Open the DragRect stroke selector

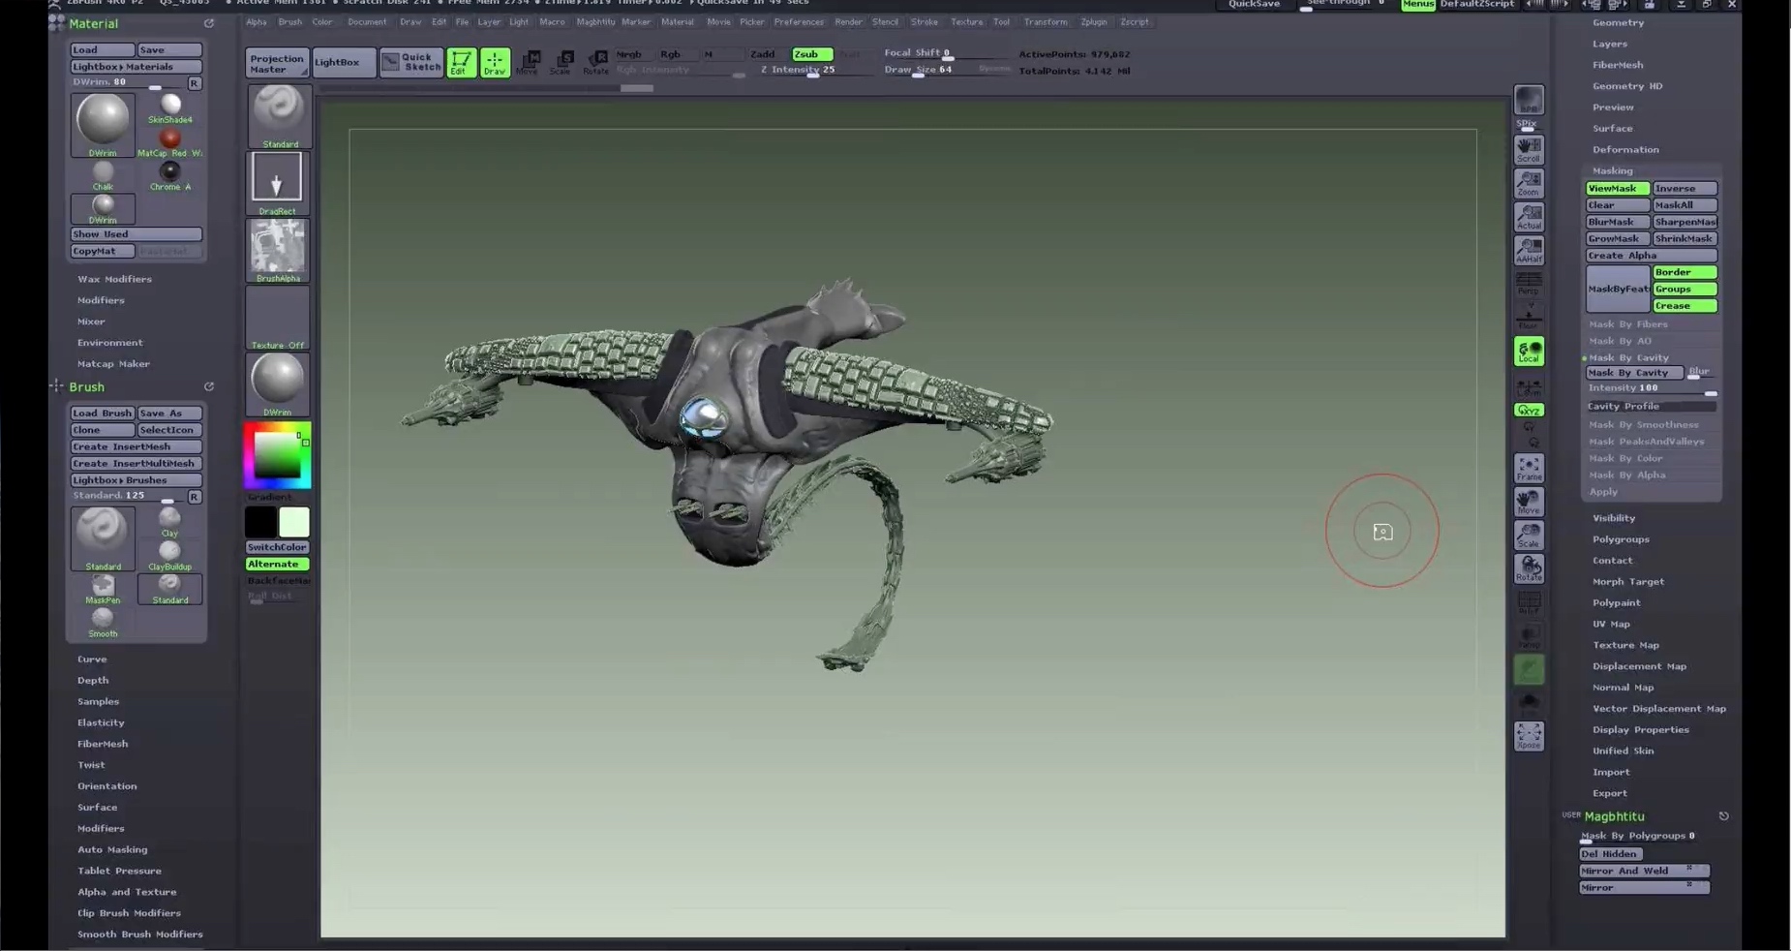tap(278, 183)
